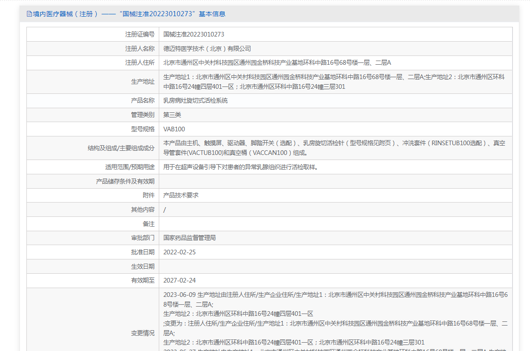Screen dimensions: 530x351
Task: Click management category value 第三类
Action: (172, 115)
